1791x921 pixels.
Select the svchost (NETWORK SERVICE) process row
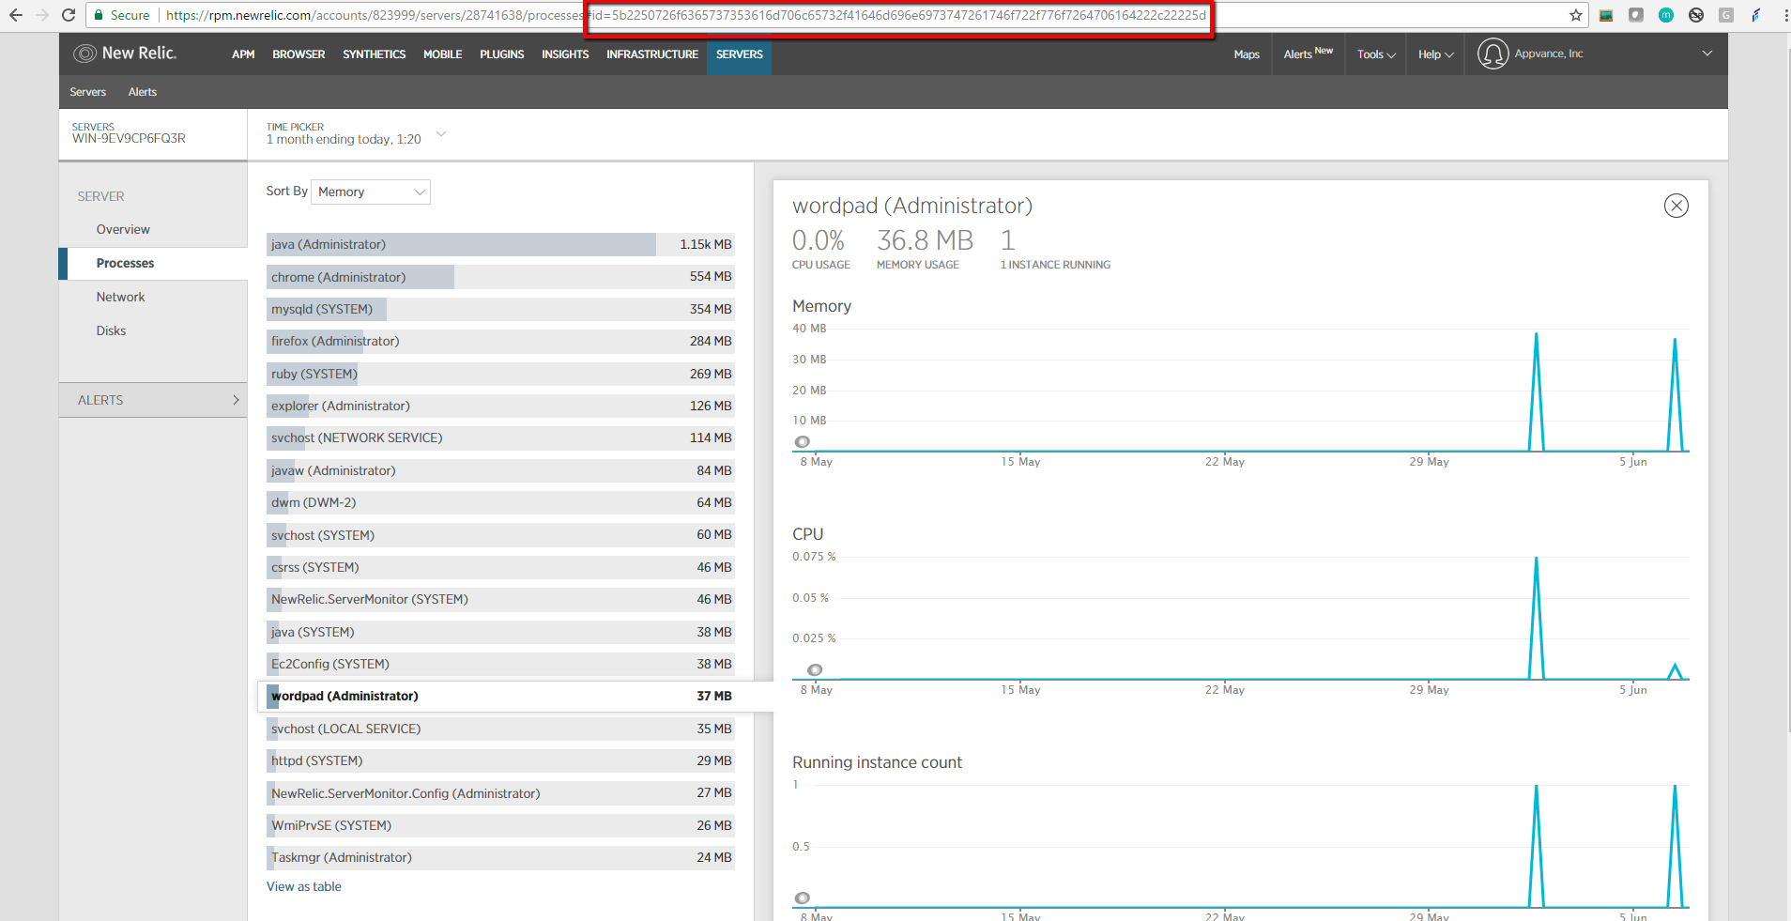coord(500,437)
